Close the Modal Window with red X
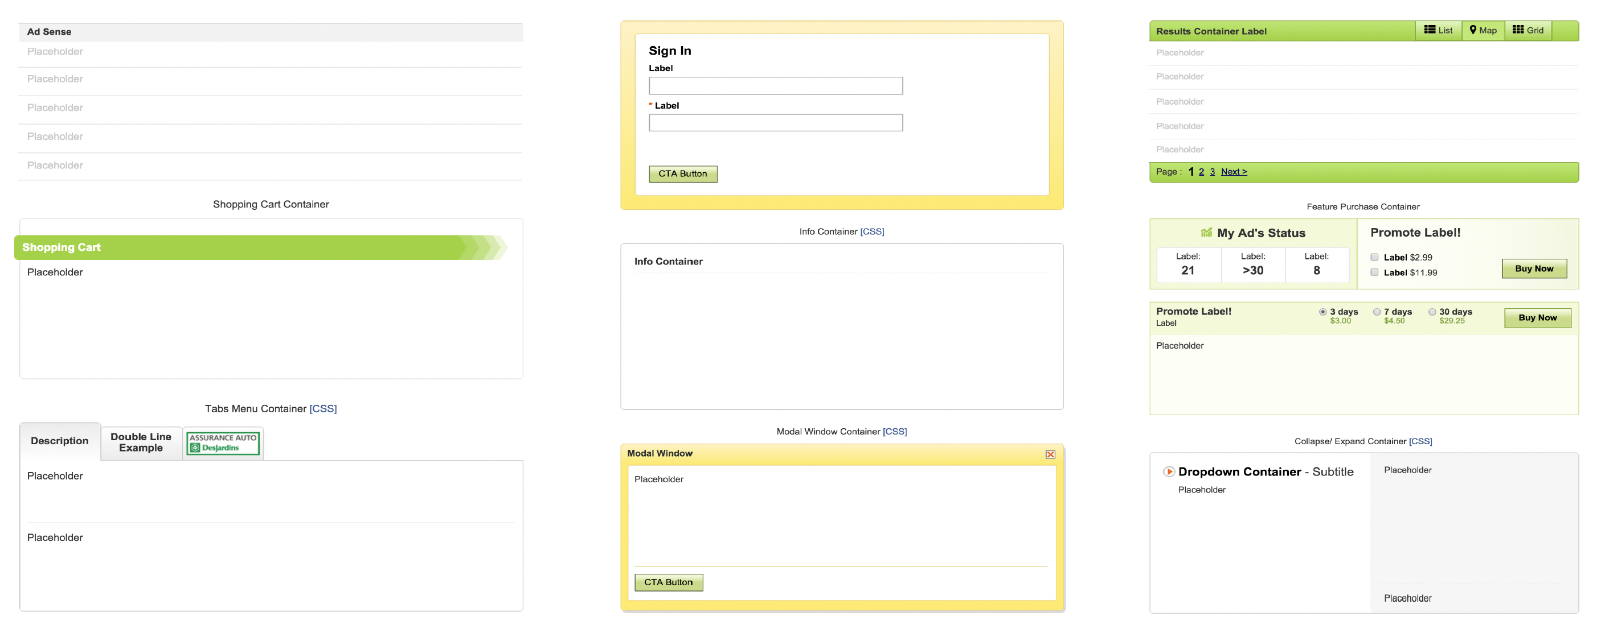Image resolution: width=1597 pixels, height=629 pixels. (x=1050, y=454)
